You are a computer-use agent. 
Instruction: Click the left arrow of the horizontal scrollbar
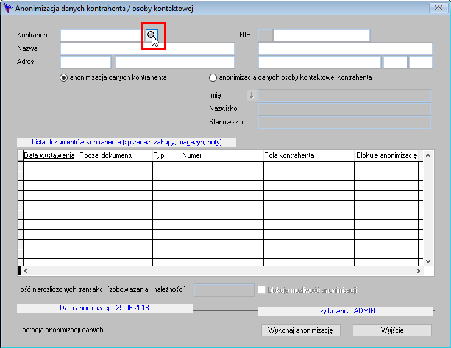point(26,271)
